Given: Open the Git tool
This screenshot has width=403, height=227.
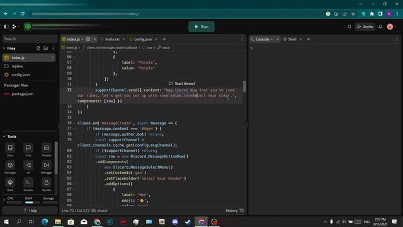Looking at the screenshot, I should (28, 167).
